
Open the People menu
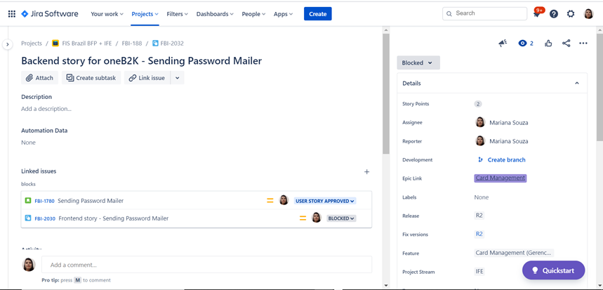[x=253, y=14]
